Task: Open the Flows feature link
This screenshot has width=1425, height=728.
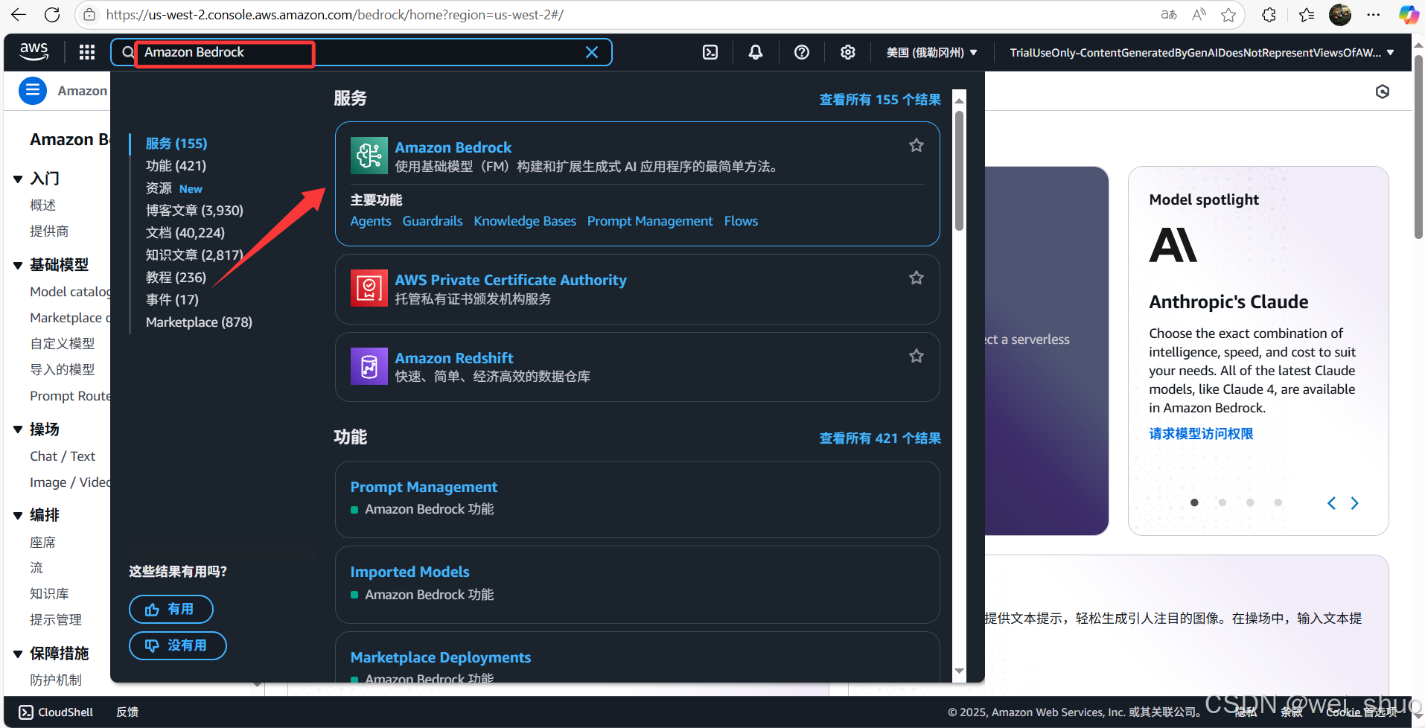Action: (741, 221)
